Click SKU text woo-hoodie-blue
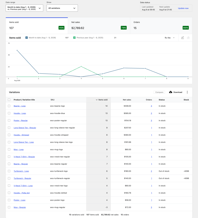The image size is (198, 218). tap(57, 113)
